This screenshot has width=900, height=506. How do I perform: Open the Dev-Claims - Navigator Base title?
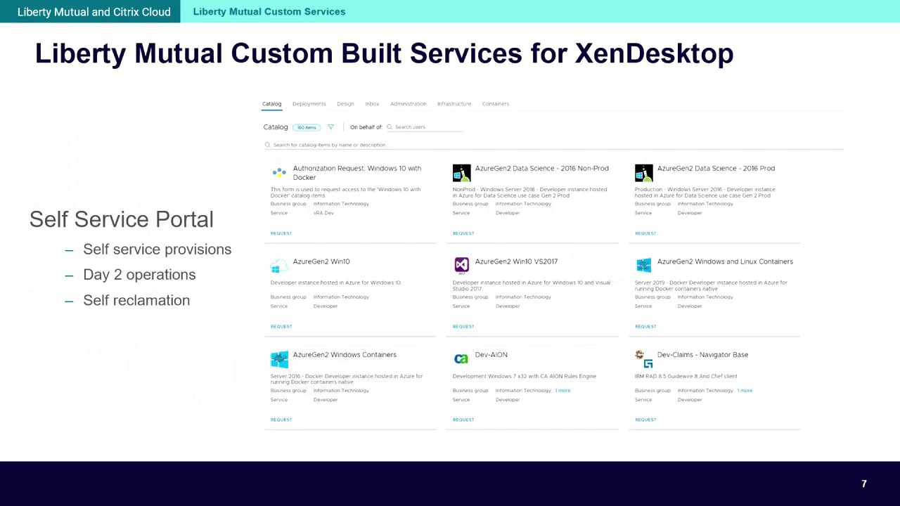pos(702,355)
